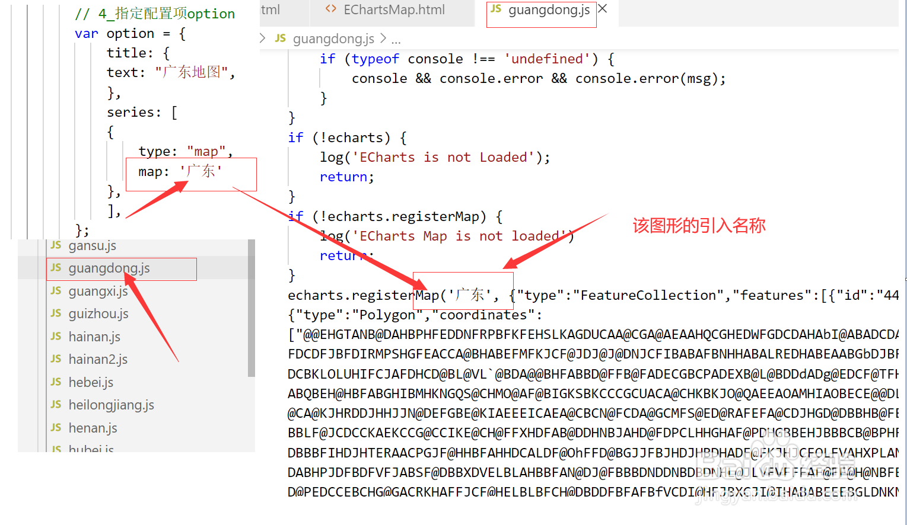Click the JS icon in the breadcrumb
907x525 pixels.
pos(281,39)
